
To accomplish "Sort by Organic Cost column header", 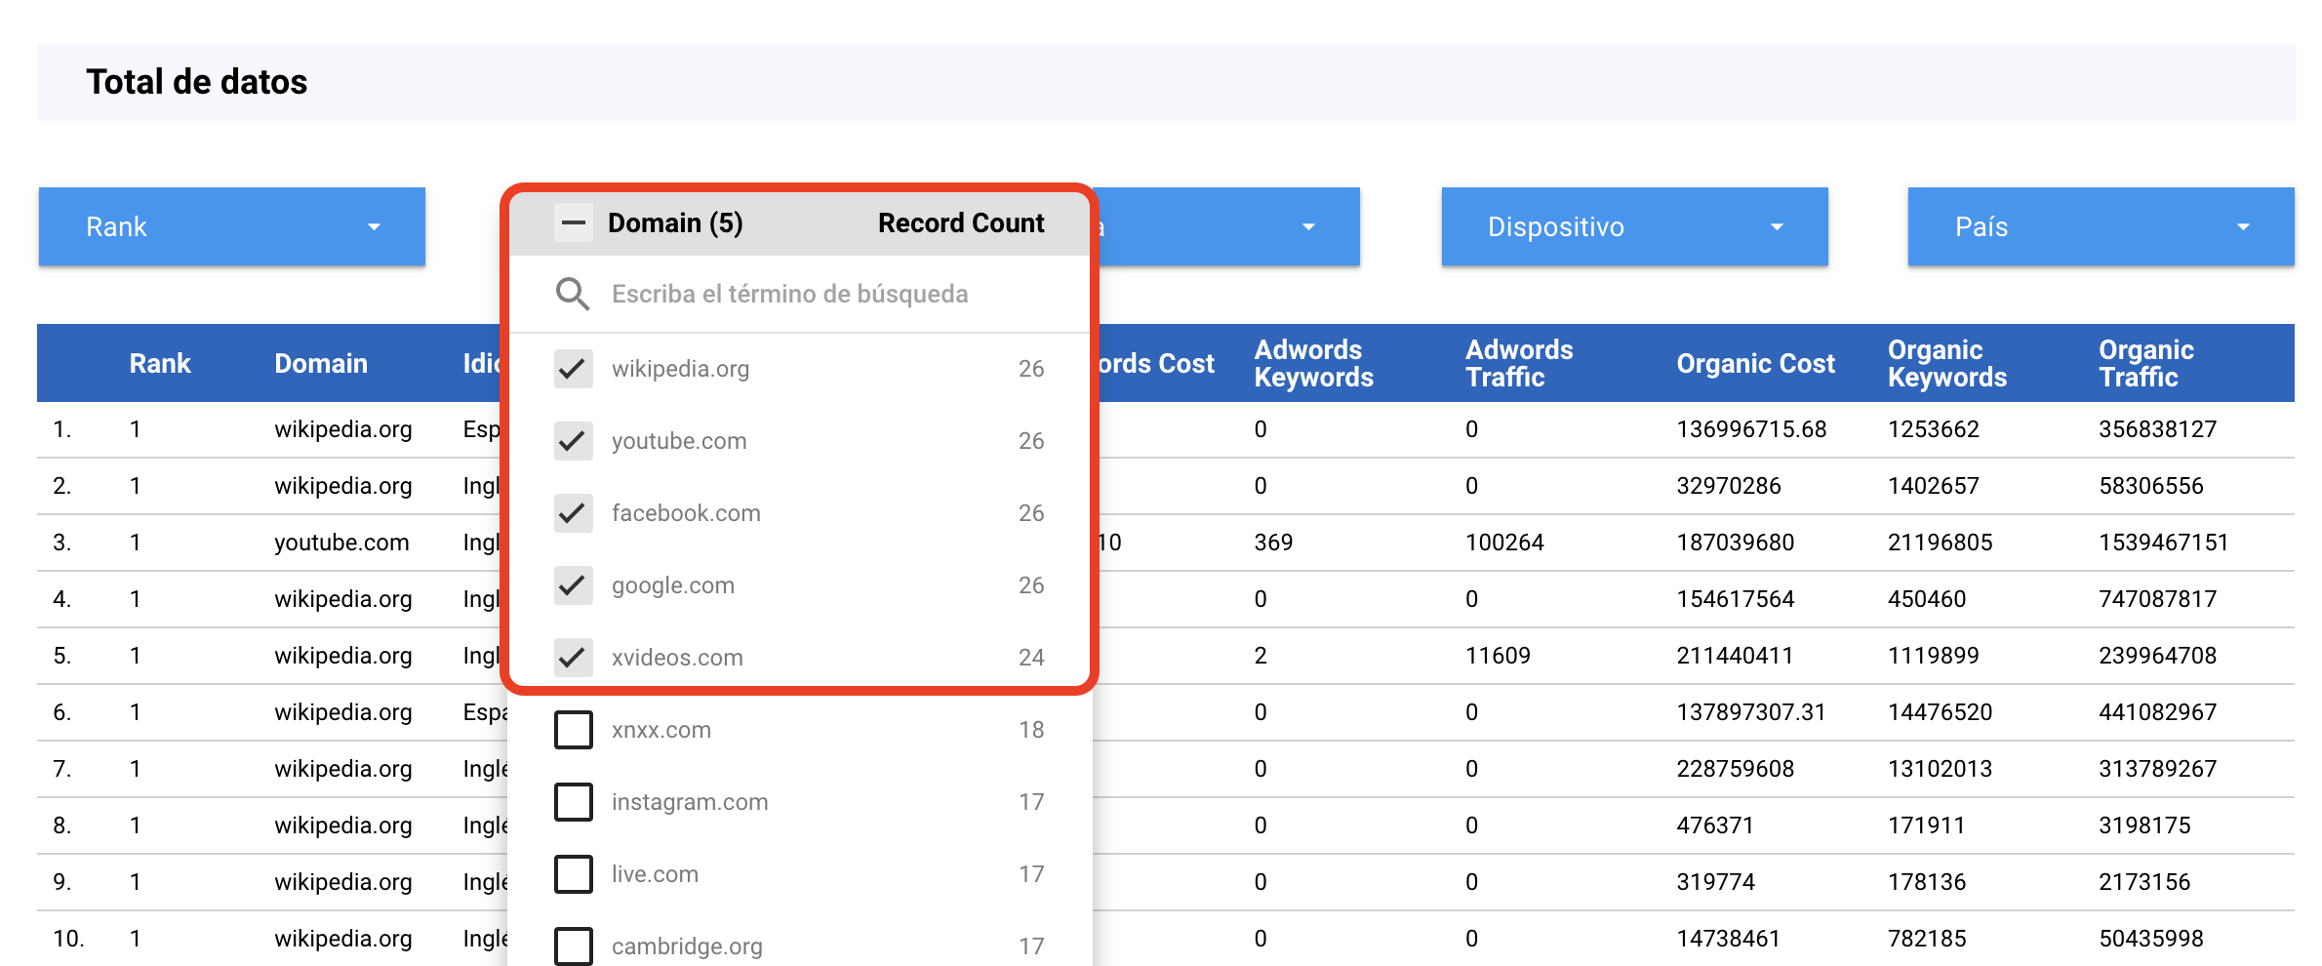I will 1755,363.
